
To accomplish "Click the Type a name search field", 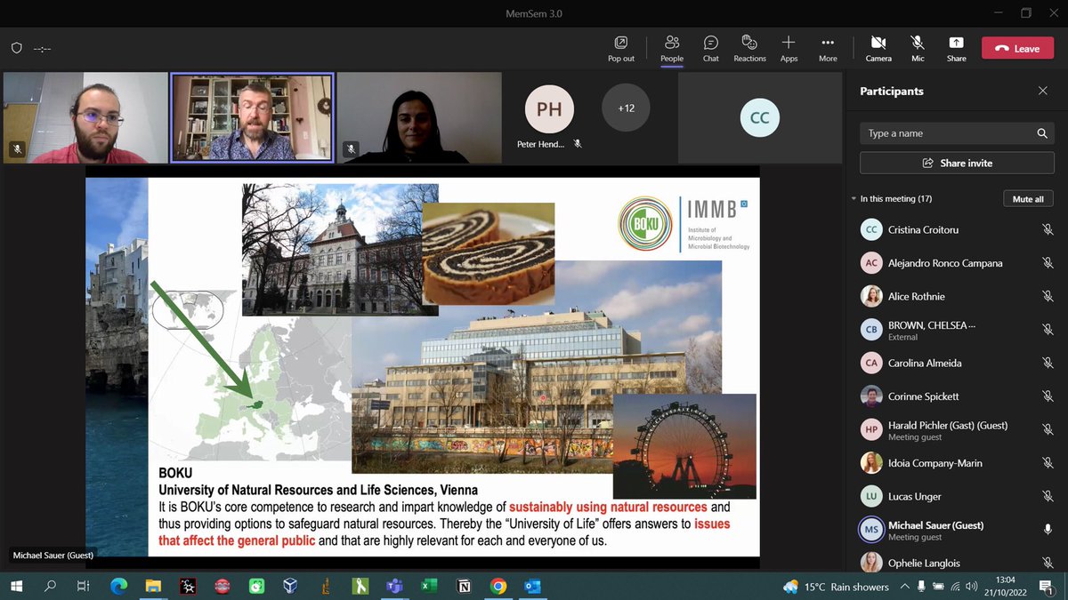I will (x=957, y=133).
